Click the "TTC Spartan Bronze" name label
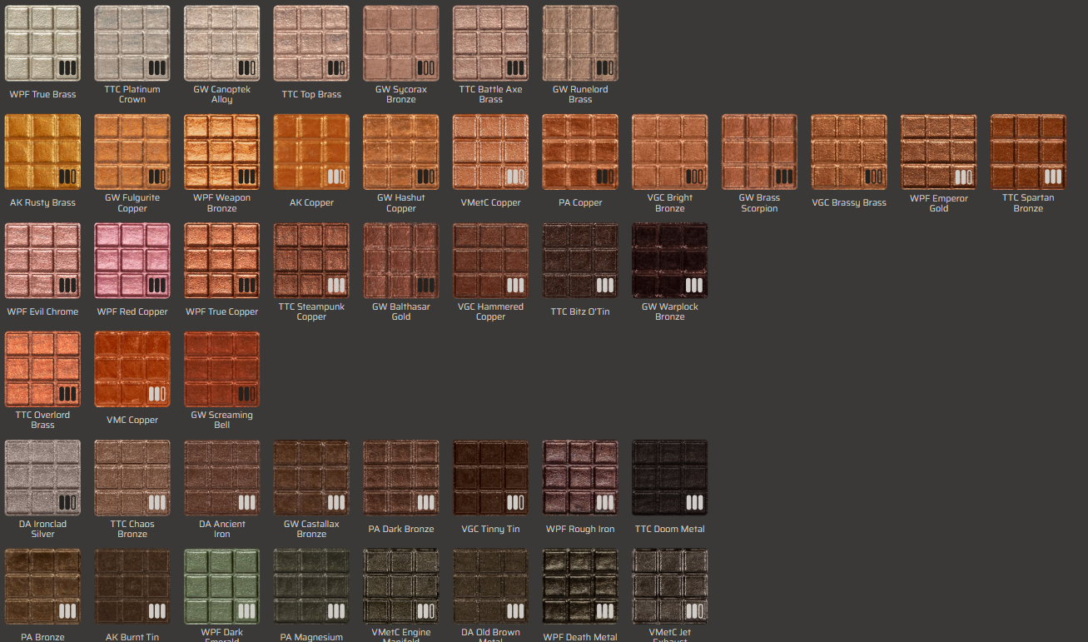The width and height of the screenshot is (1088, 642). coord(1028,203)
